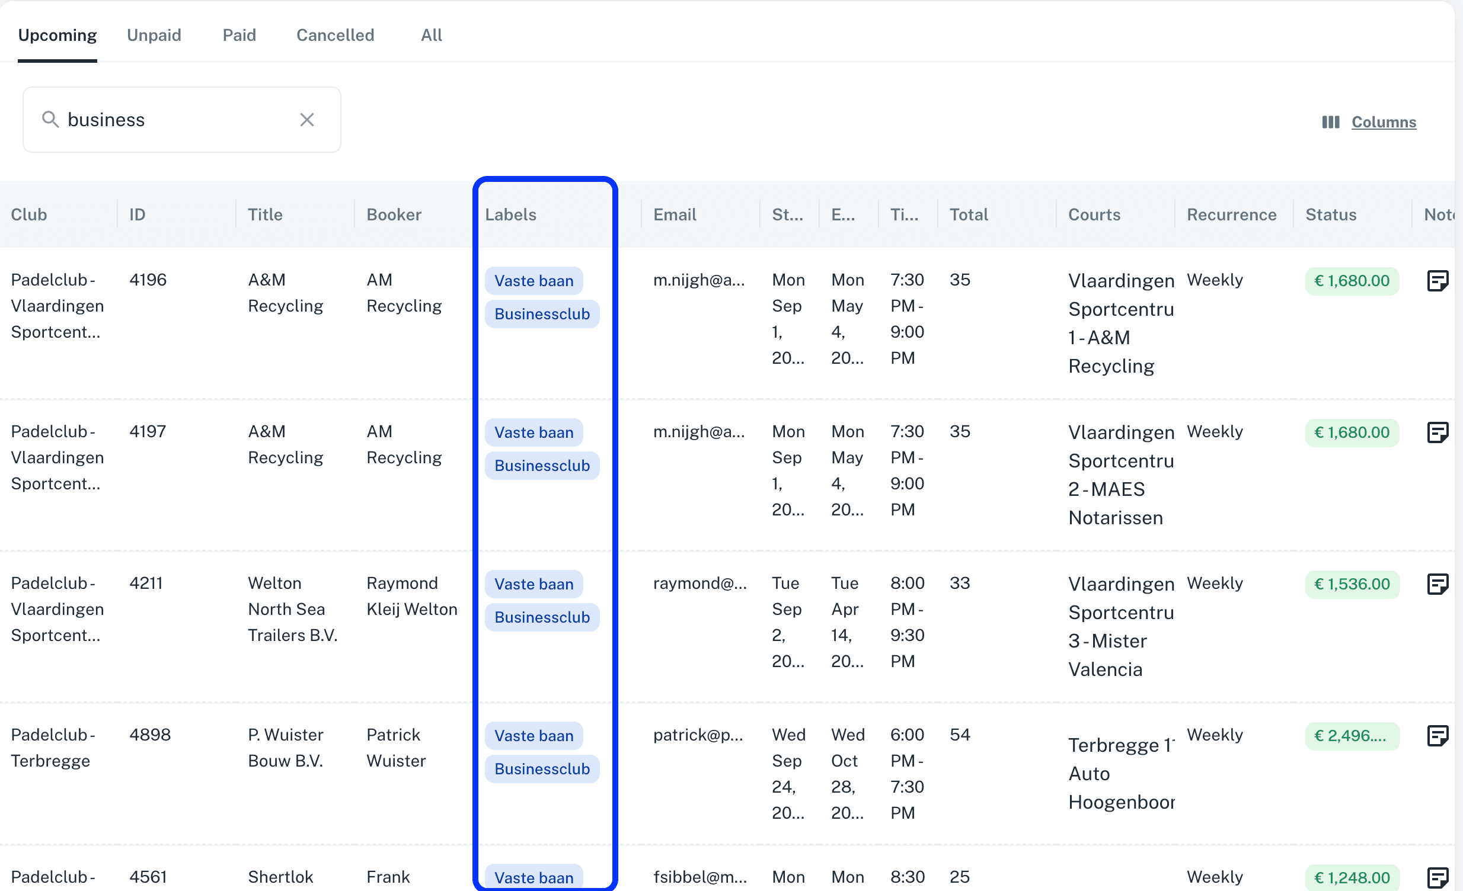Open the Cancelled tab

click(x=335, y=35)
